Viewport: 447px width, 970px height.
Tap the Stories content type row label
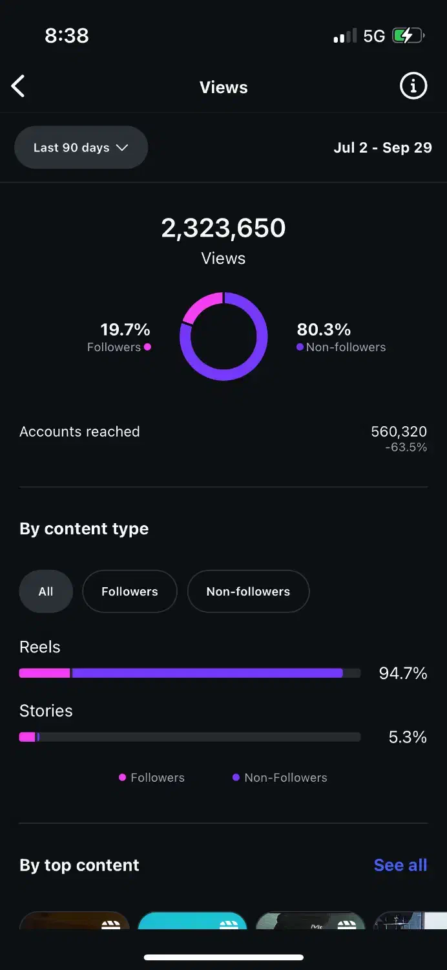tap(46, 711)
